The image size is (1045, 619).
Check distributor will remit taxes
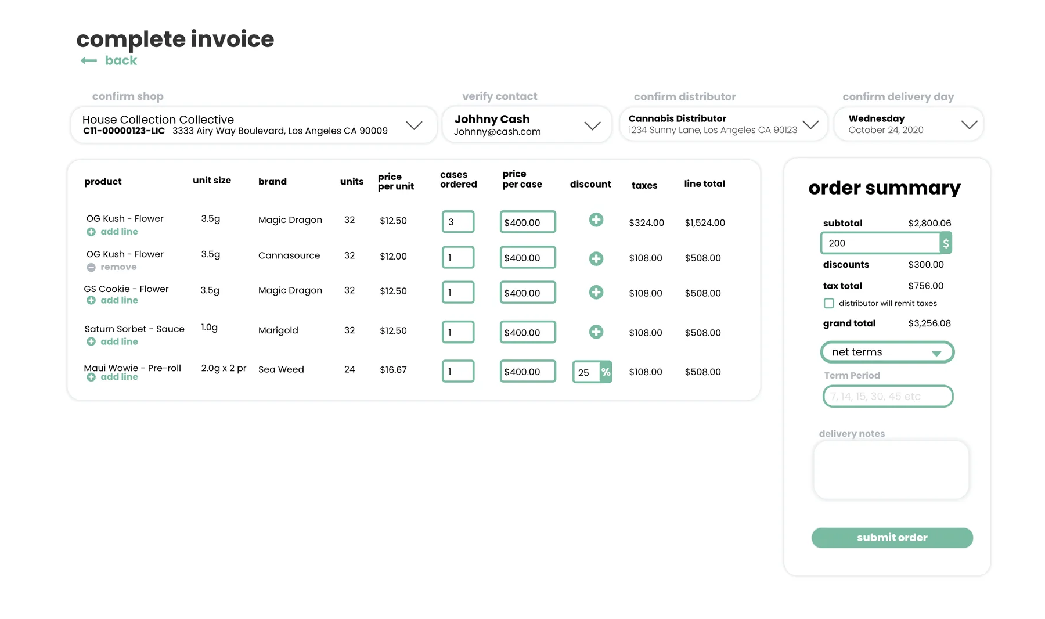pos(829,303)
